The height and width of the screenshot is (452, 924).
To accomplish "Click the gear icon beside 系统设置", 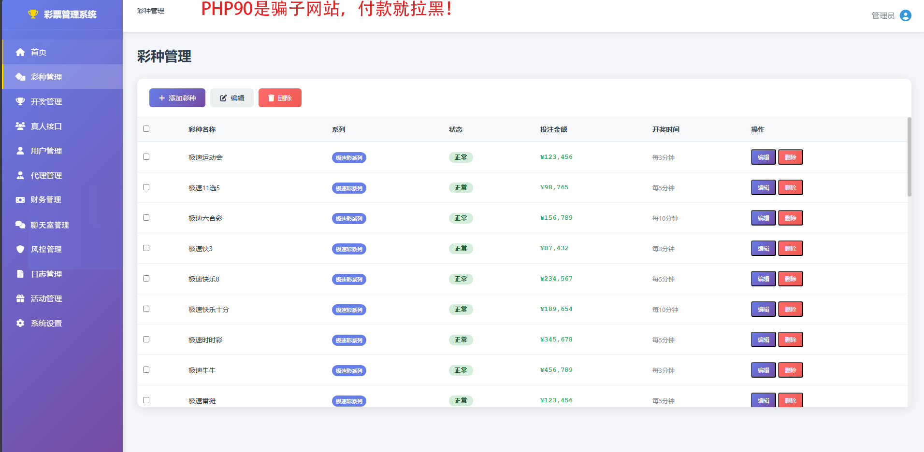I will pos(20,323).
